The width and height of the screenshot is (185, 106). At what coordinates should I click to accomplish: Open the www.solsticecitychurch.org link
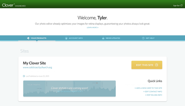tap(37, 67)
